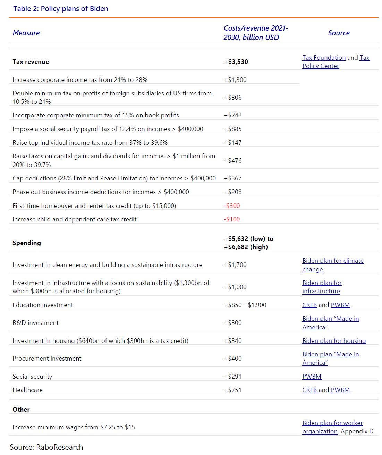382x455 pixels.
Task: Click the red -$300 homebuyer credit value
Action: coord(232,206)
